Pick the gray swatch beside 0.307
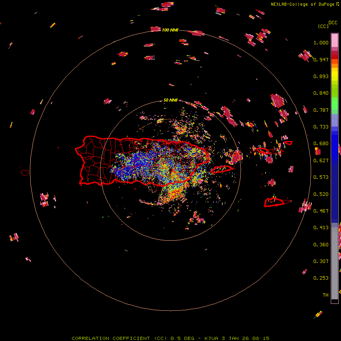 [335, 264]
